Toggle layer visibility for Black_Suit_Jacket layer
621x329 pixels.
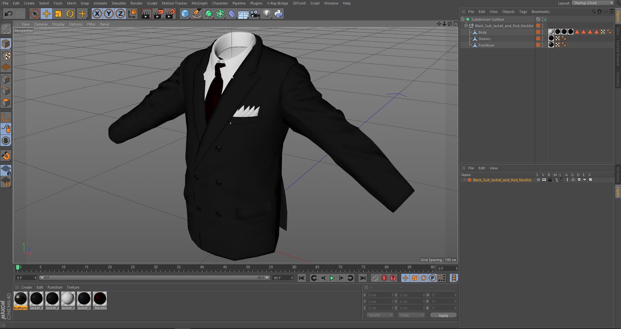click(544, 180)
